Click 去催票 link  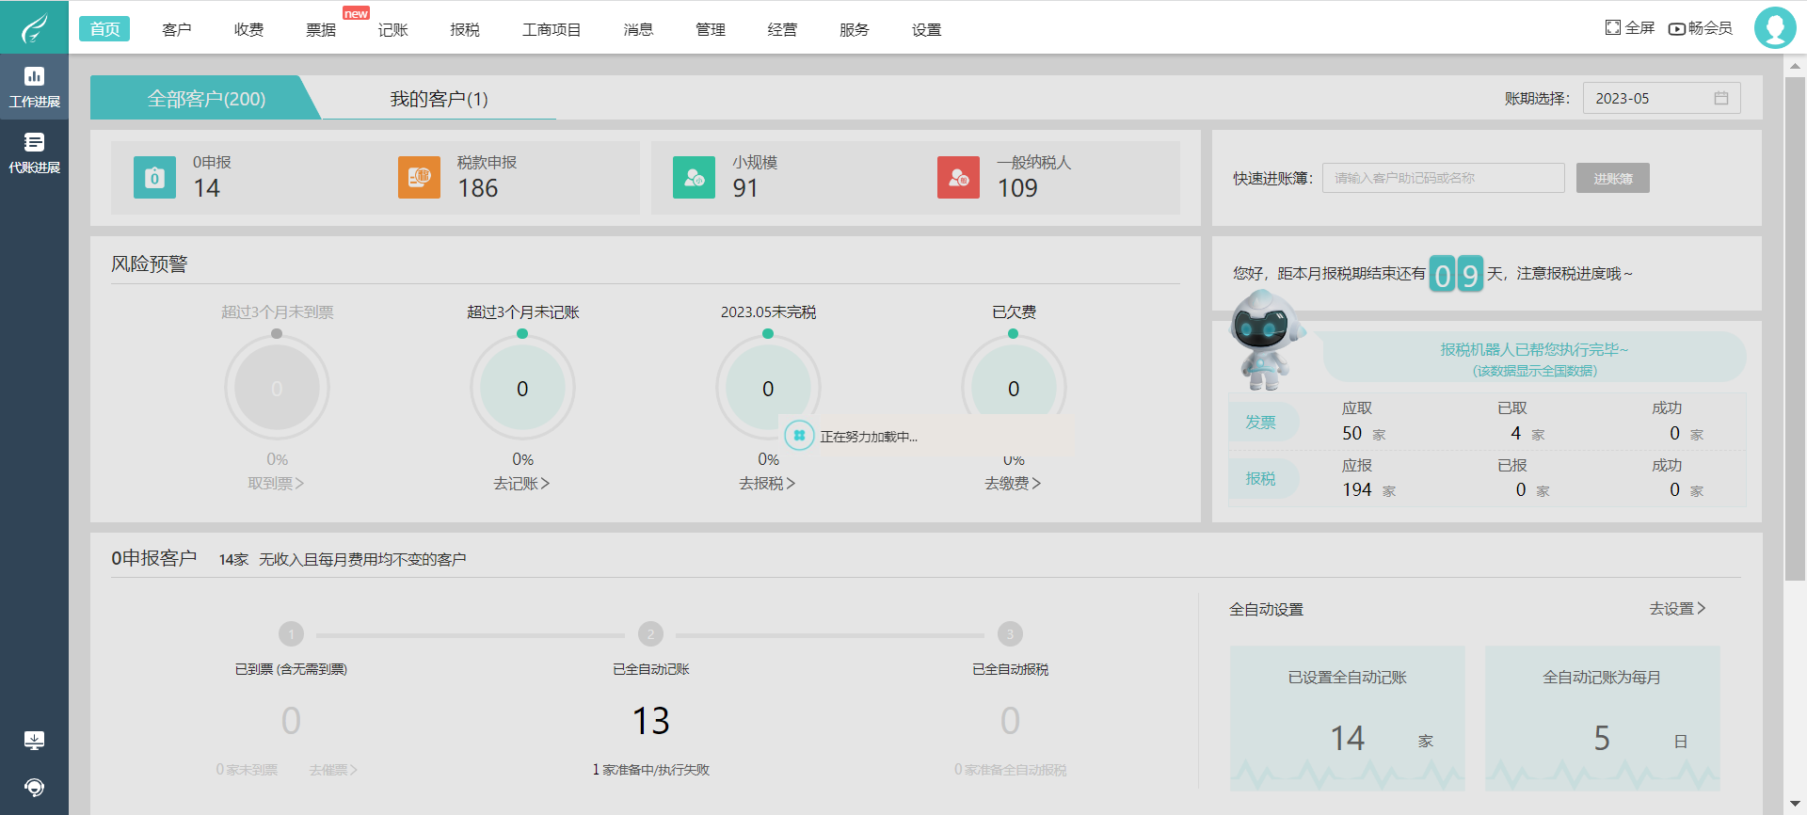point(333,770)
